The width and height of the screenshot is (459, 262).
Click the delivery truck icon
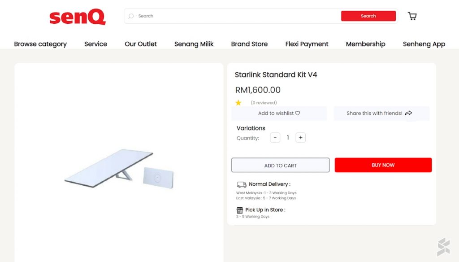tap(242, 184)
